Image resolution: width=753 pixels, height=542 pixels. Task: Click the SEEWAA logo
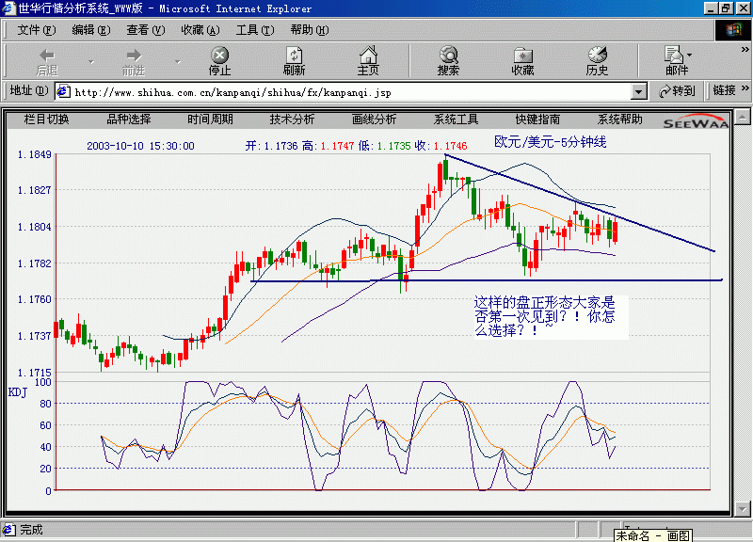(x=696, y=121)
